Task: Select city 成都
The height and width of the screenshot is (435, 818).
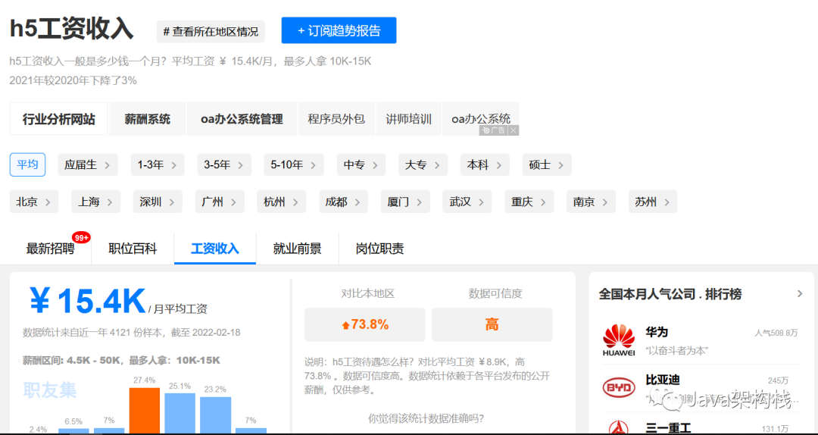Action: [343, 202]
